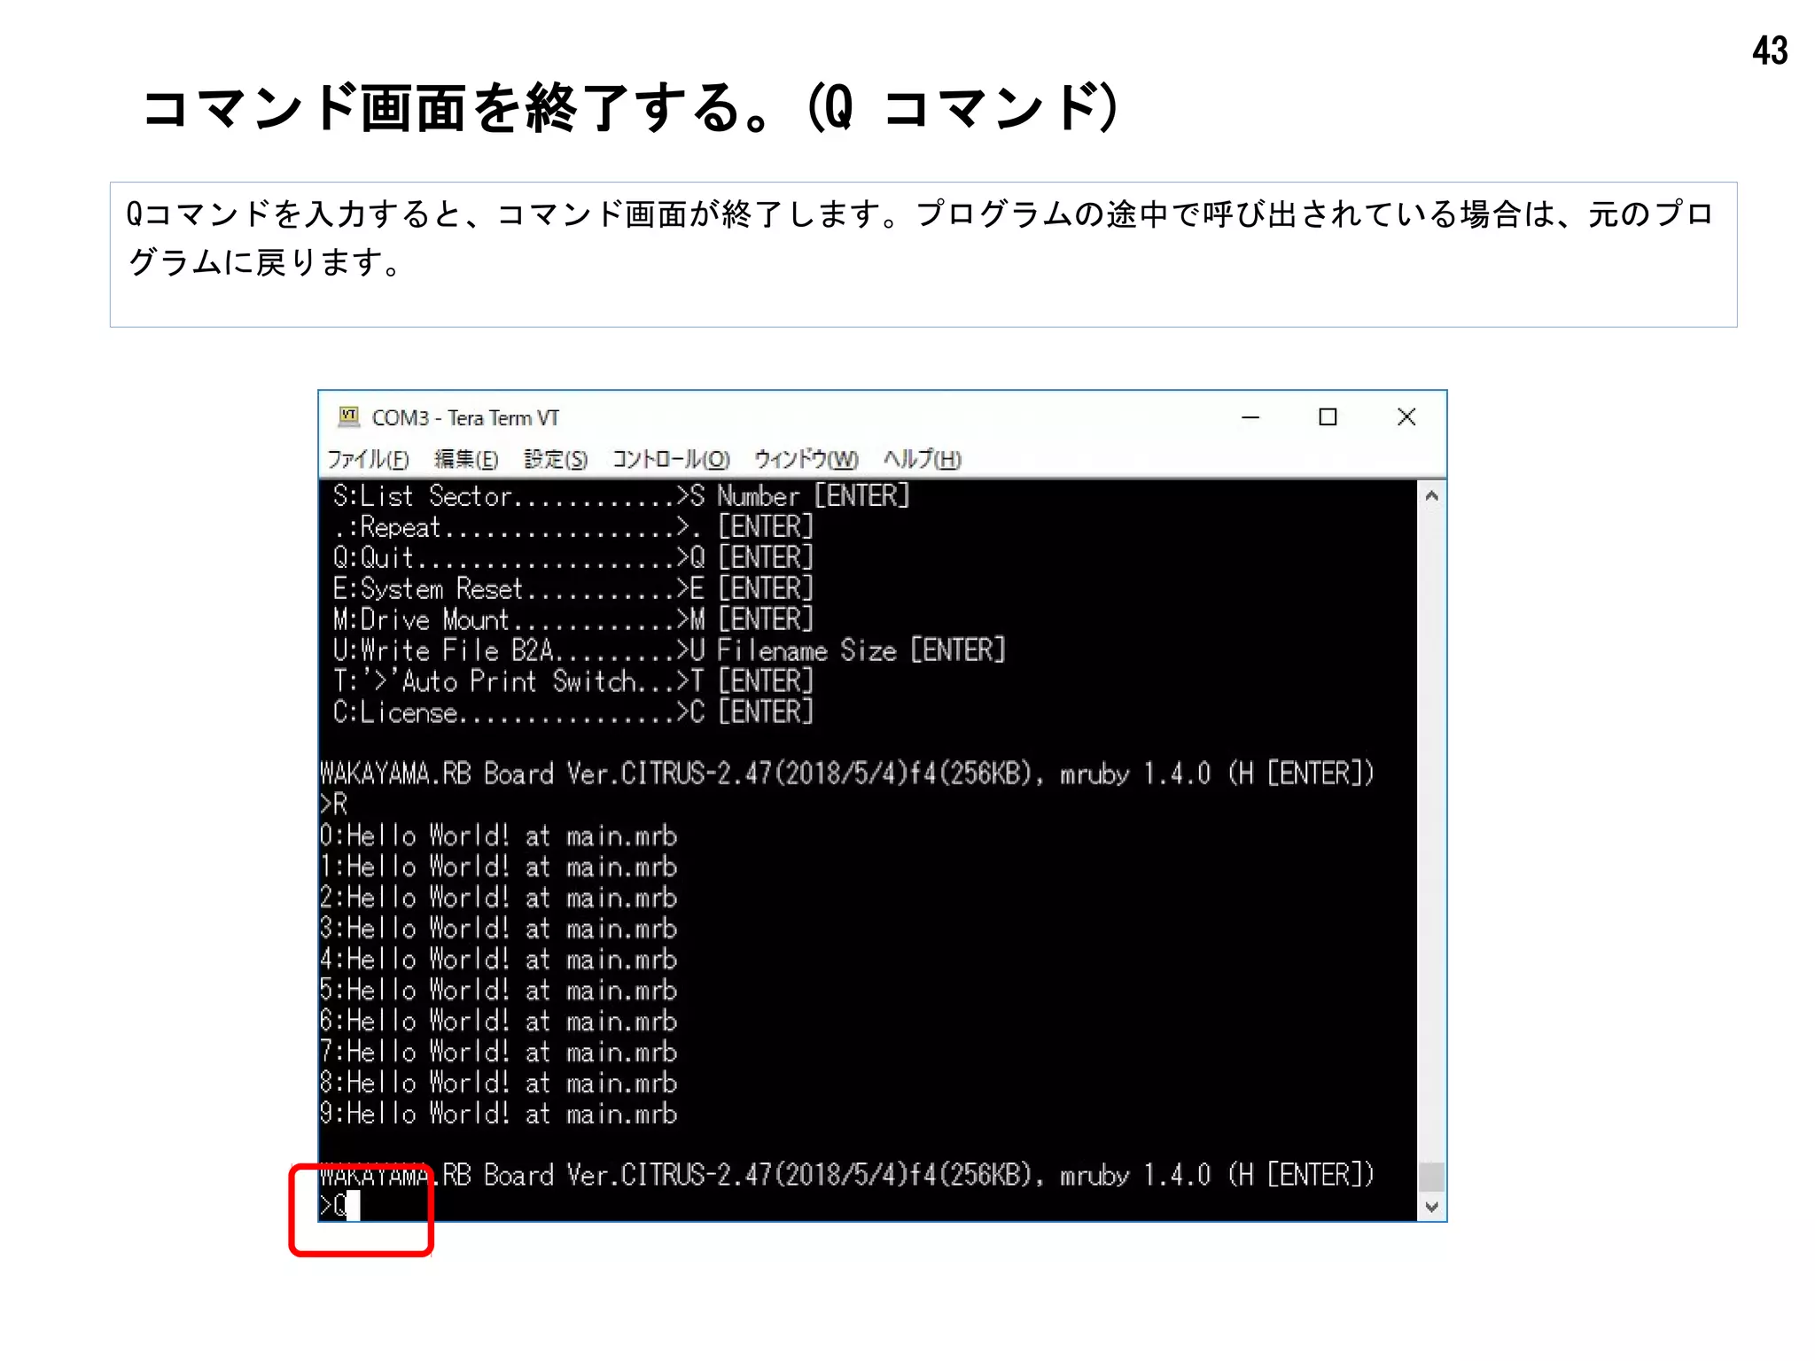
Task: Click the 'Q:Quit' help line
Action: coord(573,557)
